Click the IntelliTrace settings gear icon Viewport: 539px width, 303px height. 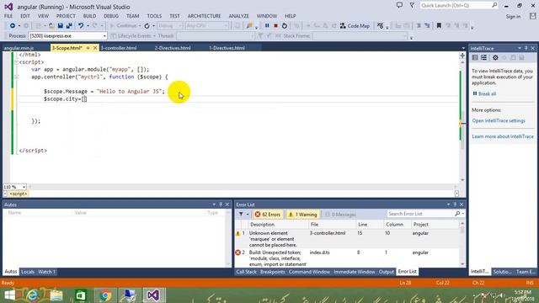495,58
